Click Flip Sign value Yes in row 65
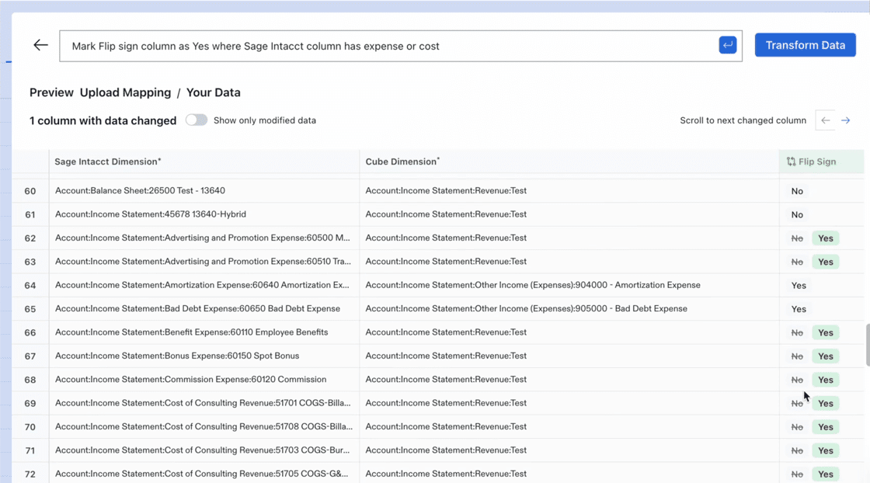870x483 pixels. tap(799, 309)
